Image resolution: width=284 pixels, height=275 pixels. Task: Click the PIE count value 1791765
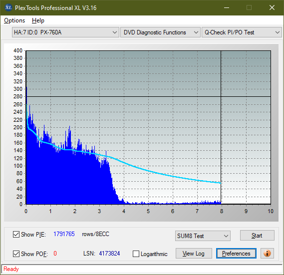[x=64, y=234]
